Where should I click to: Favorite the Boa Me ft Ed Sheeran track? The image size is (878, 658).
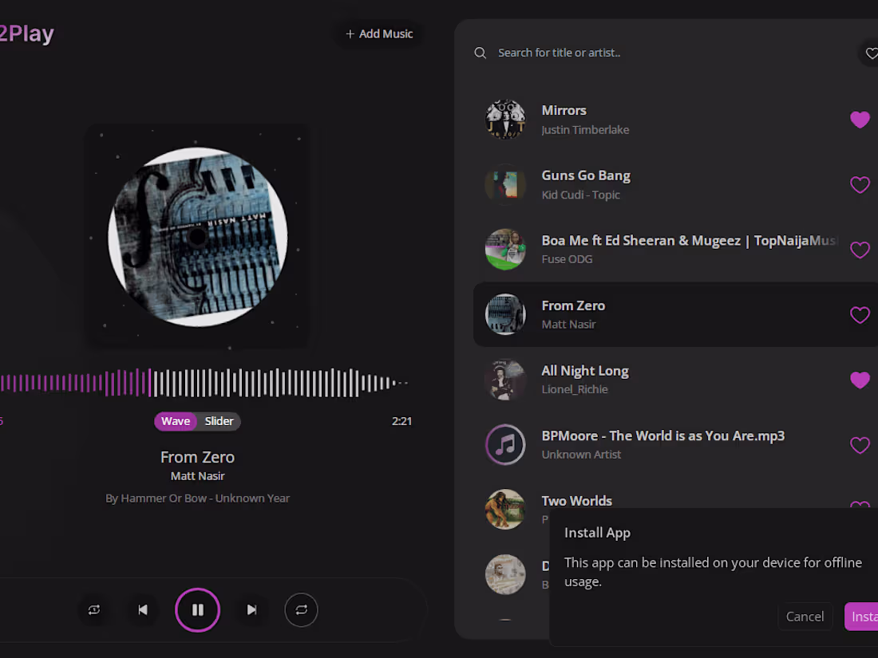(860, 250)
